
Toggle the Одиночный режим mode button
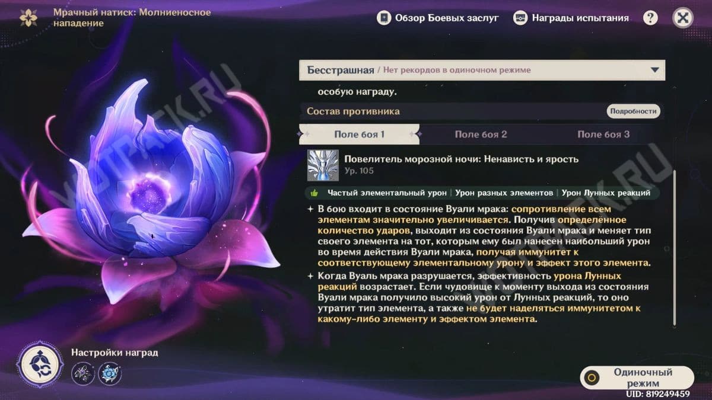tap(636, 377)
